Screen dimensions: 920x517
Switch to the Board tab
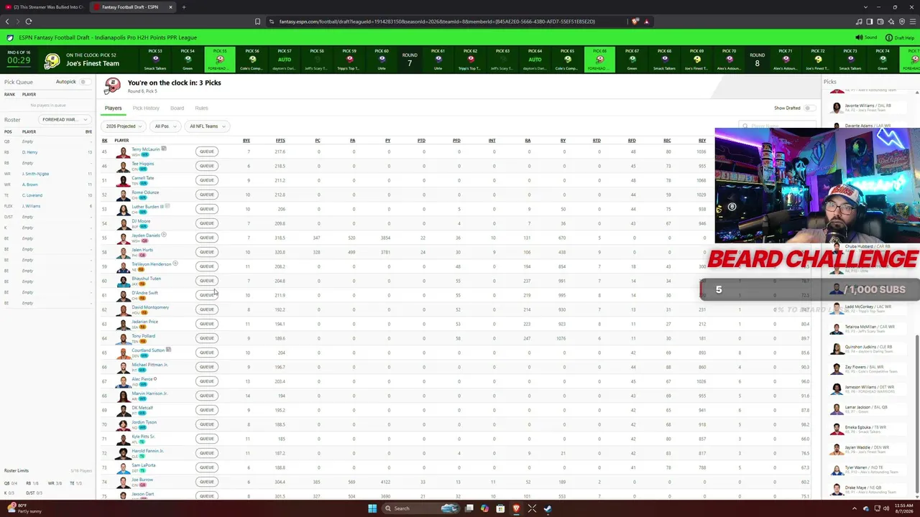[x=177, y=108]
